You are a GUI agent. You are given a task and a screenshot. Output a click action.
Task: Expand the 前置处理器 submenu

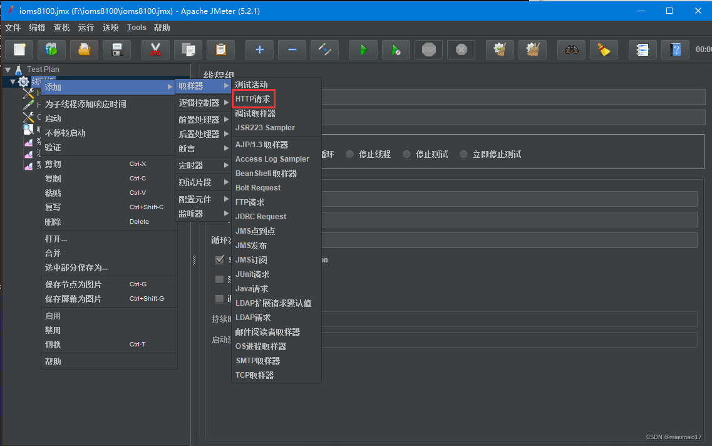point(204,120)
